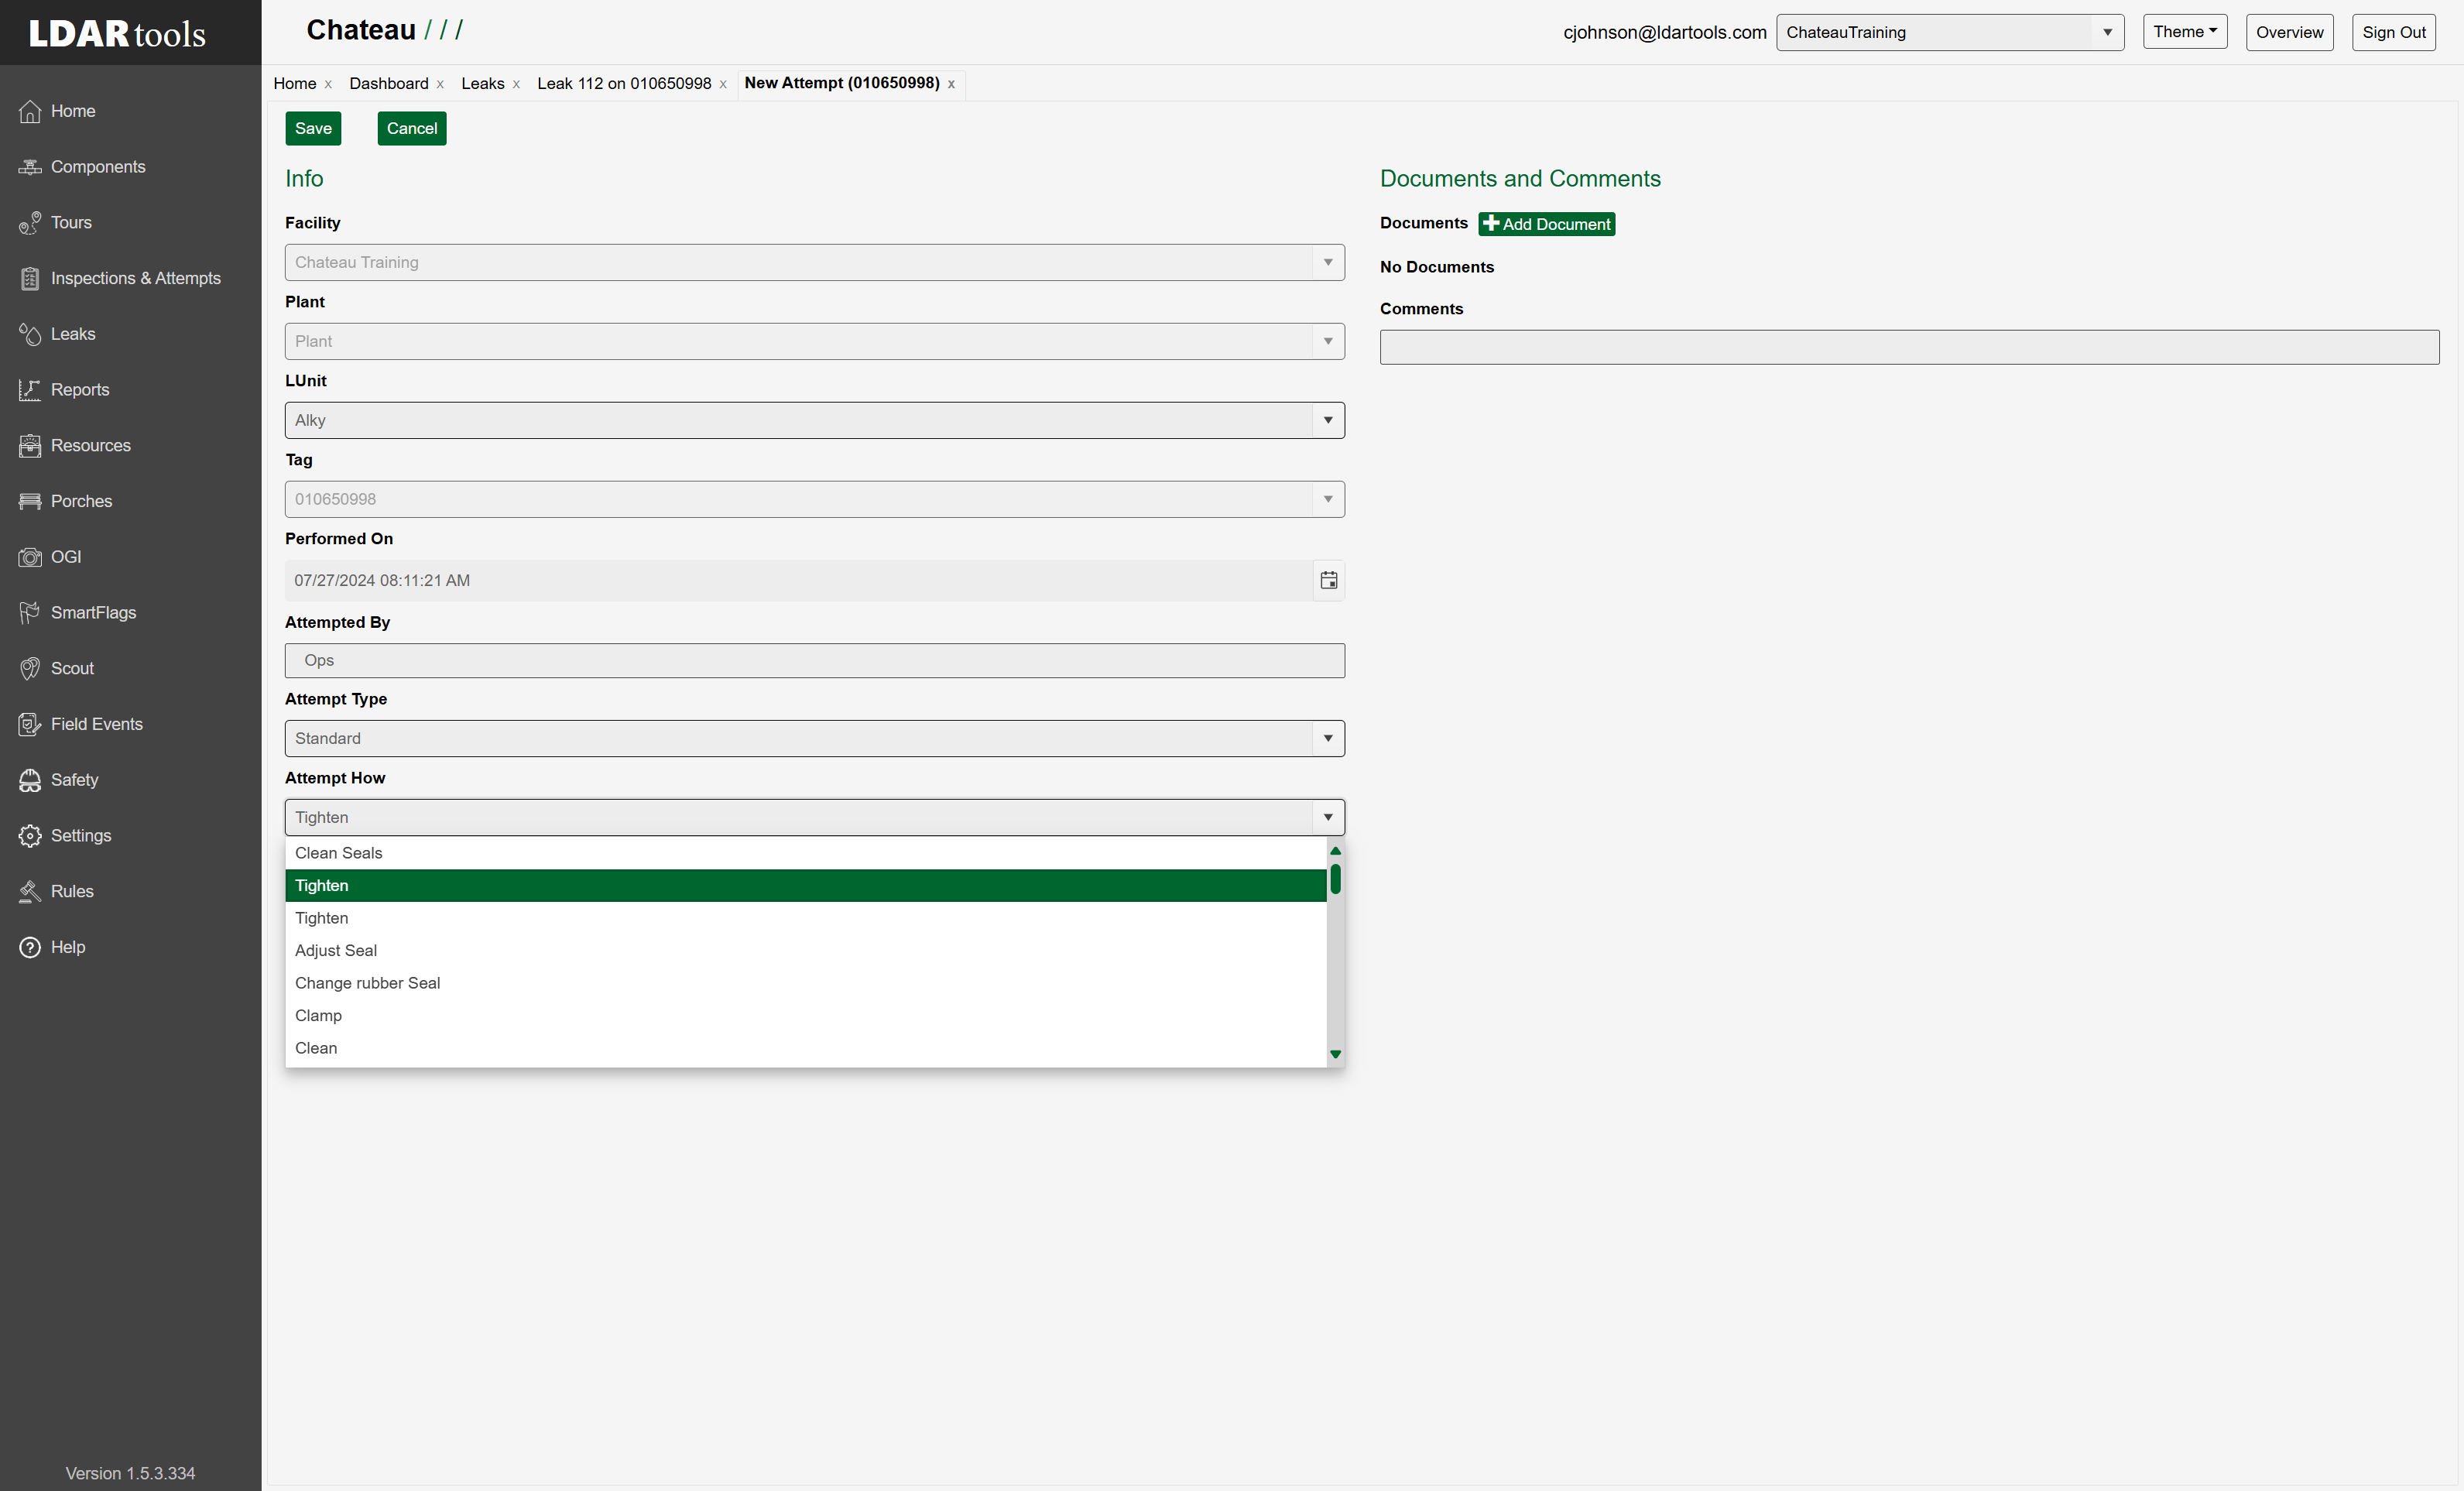Choose Clamp from the list
This screenshot has height=1491, width=2464.
tap(806, 1015)
